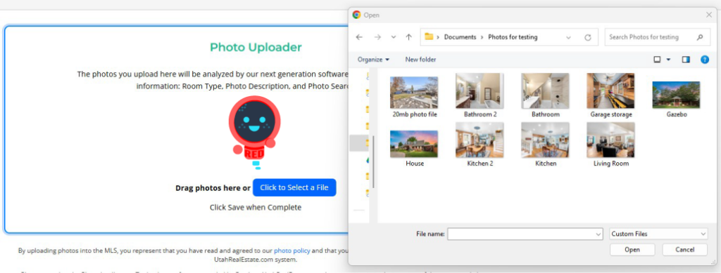
Task: Click the Open button
Action: (632, 250)
